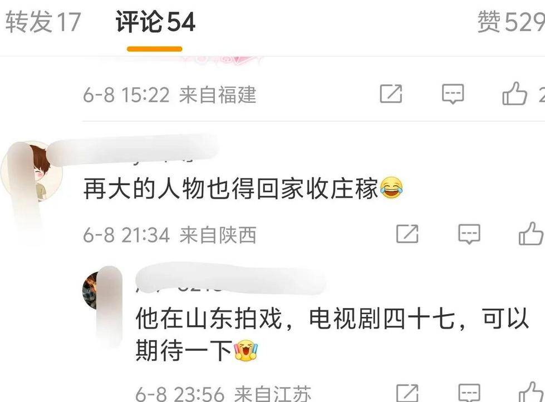Like the 回家收庄稼 comment
Image resolution: width=545 pixels, height=402 pixels.
tap(531, 234)
